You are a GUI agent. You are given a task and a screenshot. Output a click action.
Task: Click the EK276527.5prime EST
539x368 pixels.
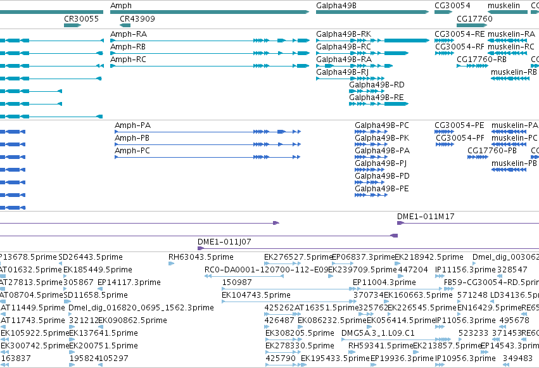point(282,263)
